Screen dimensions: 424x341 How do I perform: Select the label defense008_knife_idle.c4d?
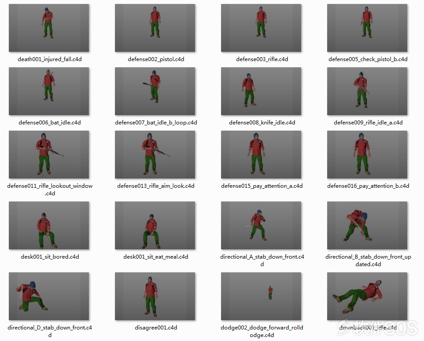pos(262,123)
